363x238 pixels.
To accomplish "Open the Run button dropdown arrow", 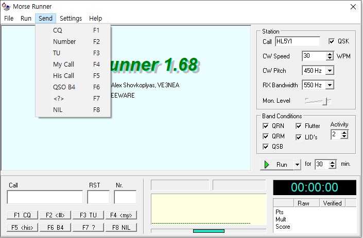I will (x=297, y=165).
